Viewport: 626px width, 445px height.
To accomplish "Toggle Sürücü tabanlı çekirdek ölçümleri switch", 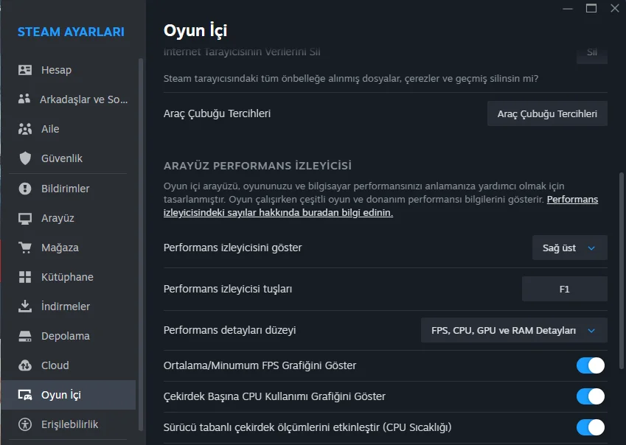I will pos(591,427).
